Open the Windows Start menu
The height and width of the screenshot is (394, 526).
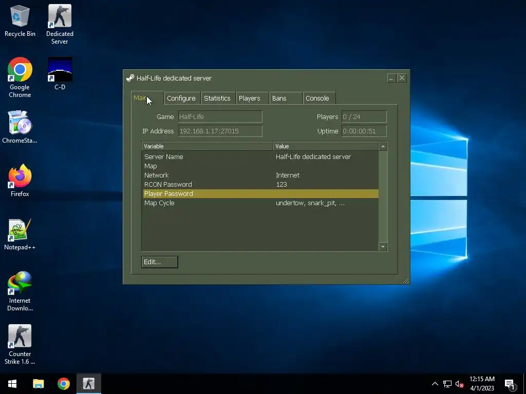12,384
